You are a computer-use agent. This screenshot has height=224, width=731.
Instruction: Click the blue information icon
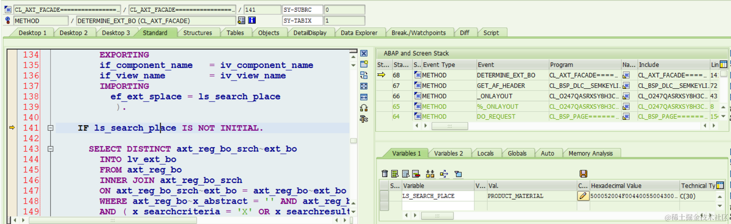(252, 20)
